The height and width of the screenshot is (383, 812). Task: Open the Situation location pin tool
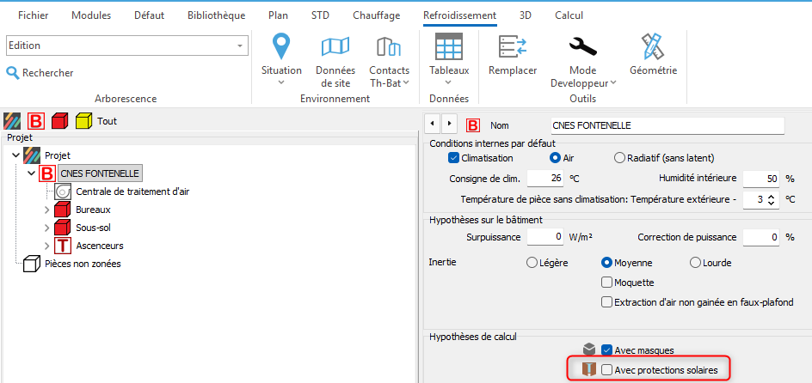click(281, 48)
